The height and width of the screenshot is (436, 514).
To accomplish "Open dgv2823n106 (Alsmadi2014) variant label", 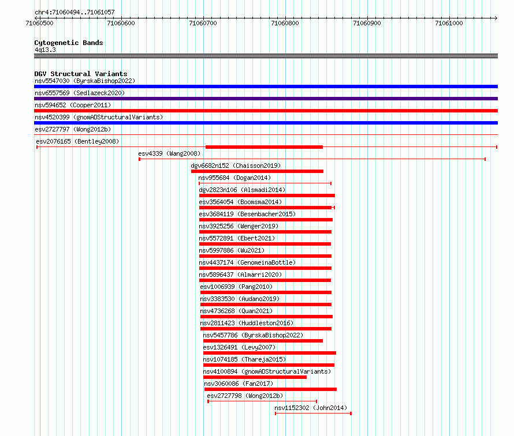I will point(242,190).
